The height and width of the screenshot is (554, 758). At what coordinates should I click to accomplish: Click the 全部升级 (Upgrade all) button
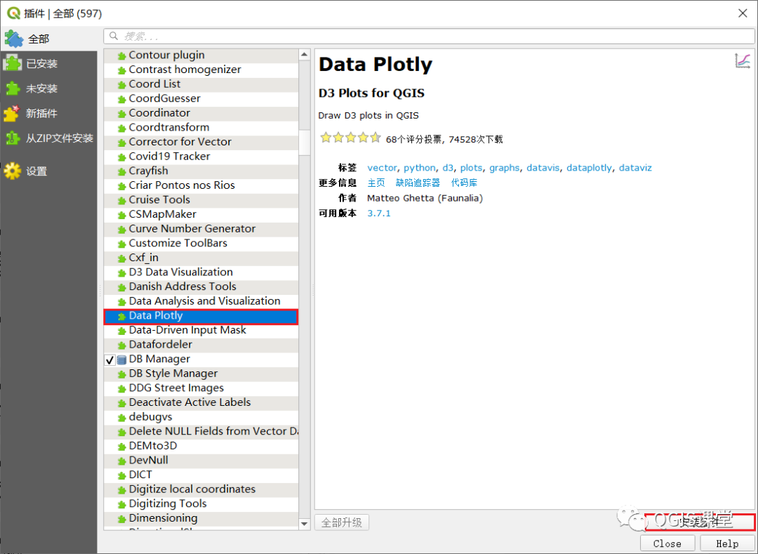click(x=342, y=522)
